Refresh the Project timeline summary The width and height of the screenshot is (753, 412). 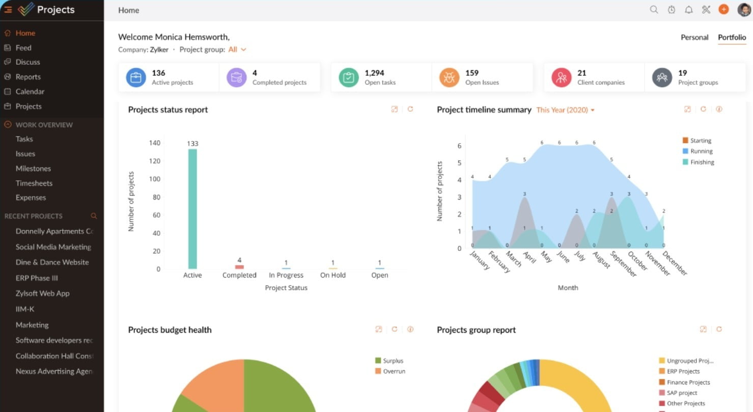point(703,109)
